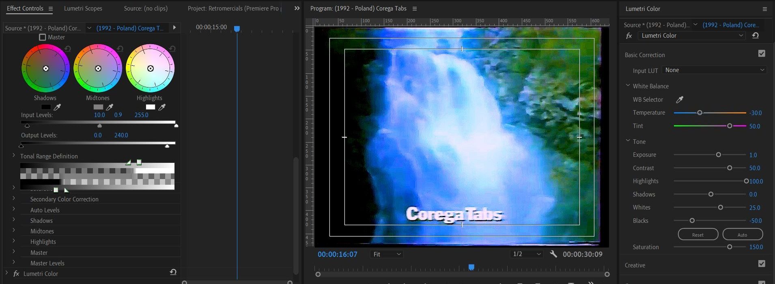Reset Lumetri Color effect in Effect Controls
The height and width of the screenshot is (284, 775).
pyautogui.click(x=173, y=272)
